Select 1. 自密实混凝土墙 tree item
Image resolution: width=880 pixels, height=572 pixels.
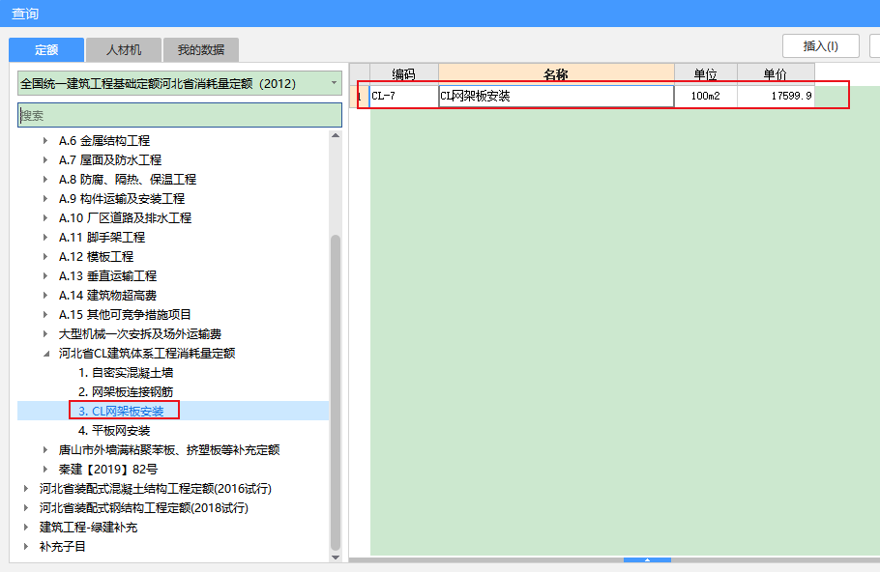[126, 373]
